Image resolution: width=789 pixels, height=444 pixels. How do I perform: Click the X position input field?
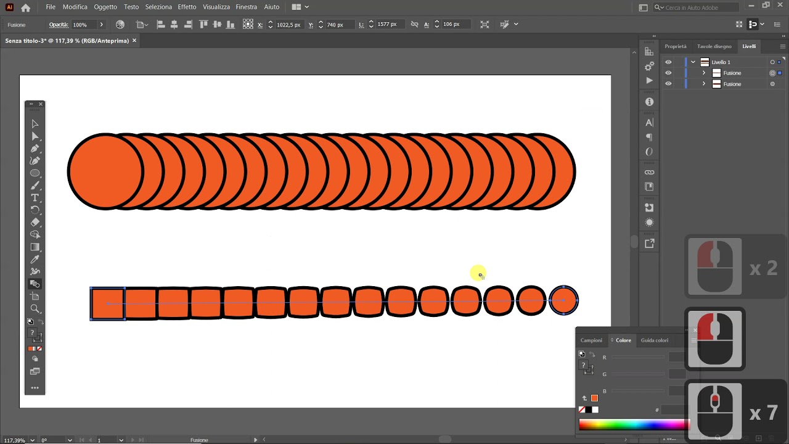pyautogui.click(x=288, y=25)
